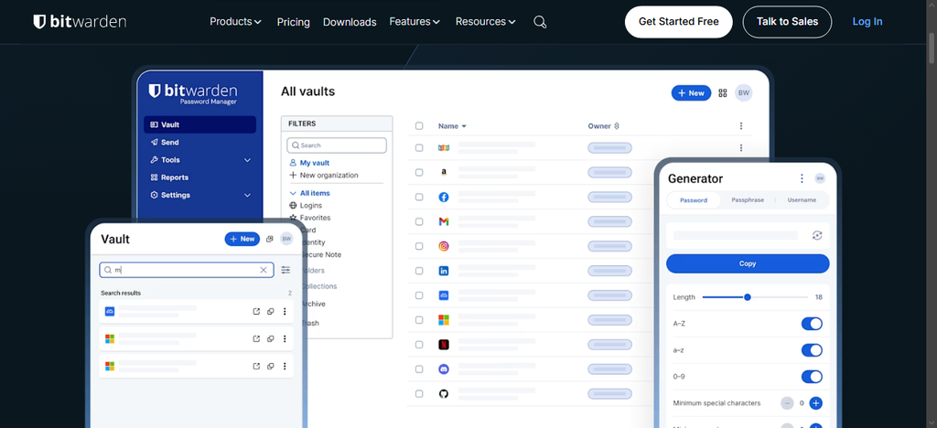Viewport: 937px width, 428px height.
Task: Select Secure Note in the filters
Action: [320, 255]
